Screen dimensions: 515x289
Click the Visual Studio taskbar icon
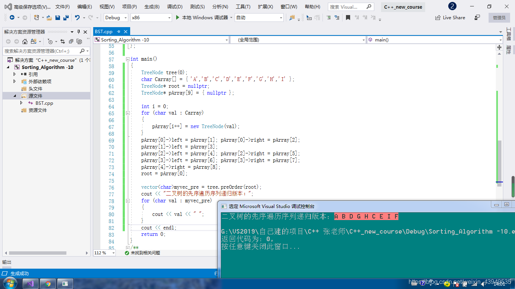[x=31, y=284]
